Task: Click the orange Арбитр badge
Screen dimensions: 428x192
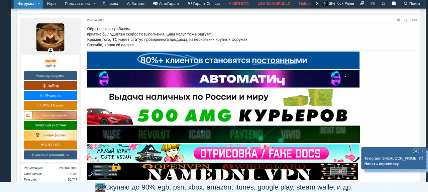Action: (50, 86)
